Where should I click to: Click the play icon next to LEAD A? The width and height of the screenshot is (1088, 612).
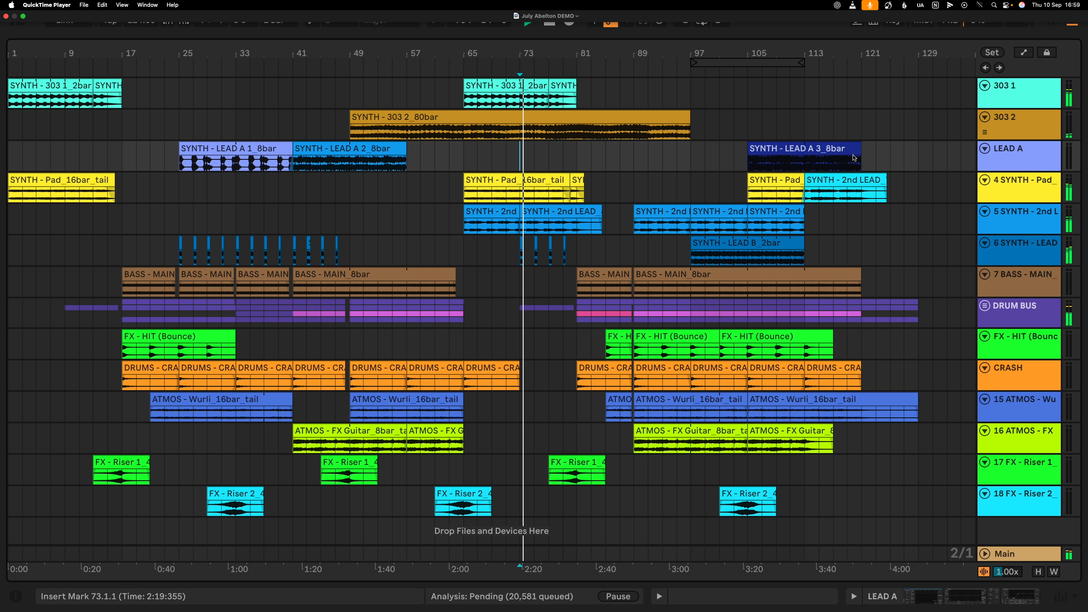(853, 596)
